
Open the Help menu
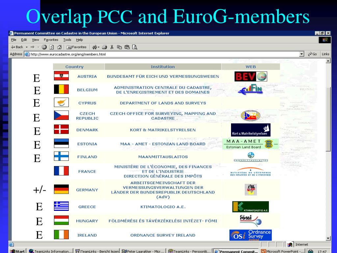pos(79,40)
